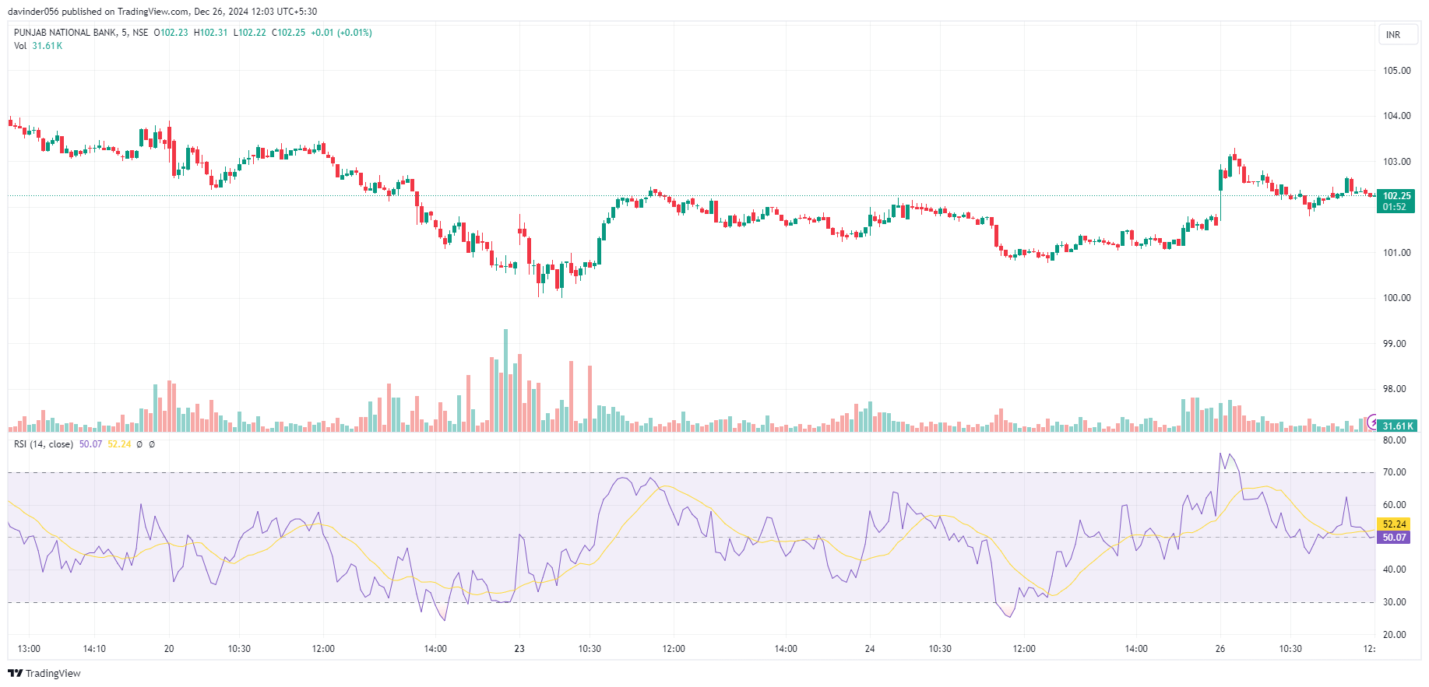Click the date 23 time axis label
Image resolution: width=1429 pixels, height=687 pixels.
tap(519, 649)
